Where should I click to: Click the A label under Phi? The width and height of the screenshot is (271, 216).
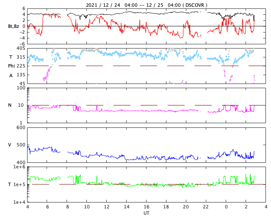(x=11, y=76)
